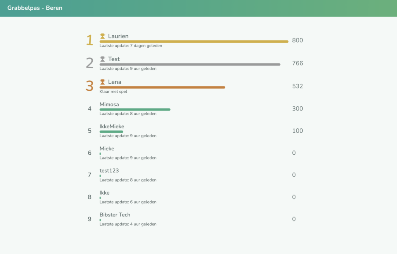The height and width of the screenshot is (254, 397).
Task: Click the Grabbelpas - Beren header title
Action: pyautogui.click(x=35, y=8)
